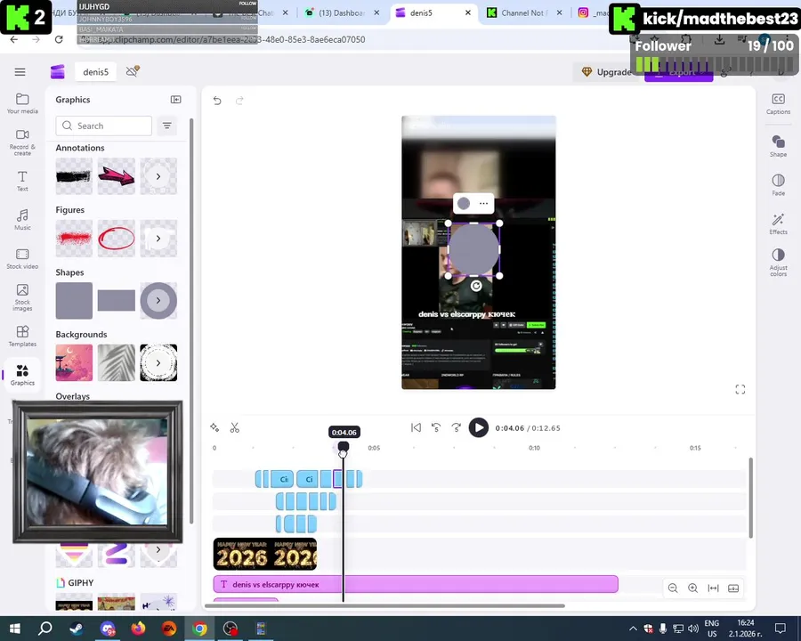Viewport: 801px width, 641px height.
Task: Switch to Channel Not Found tab
Action: pos(525,12)
